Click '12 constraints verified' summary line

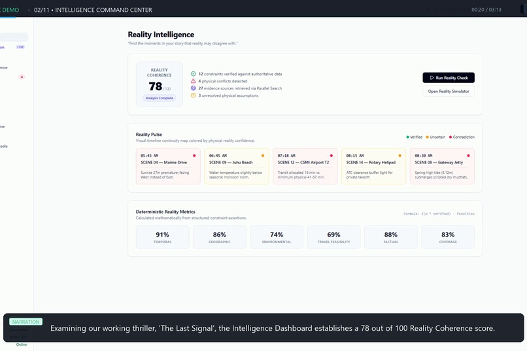[240, 74]
